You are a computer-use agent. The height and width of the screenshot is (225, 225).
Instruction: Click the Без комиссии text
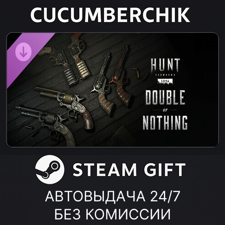click(x=113, y=214)
